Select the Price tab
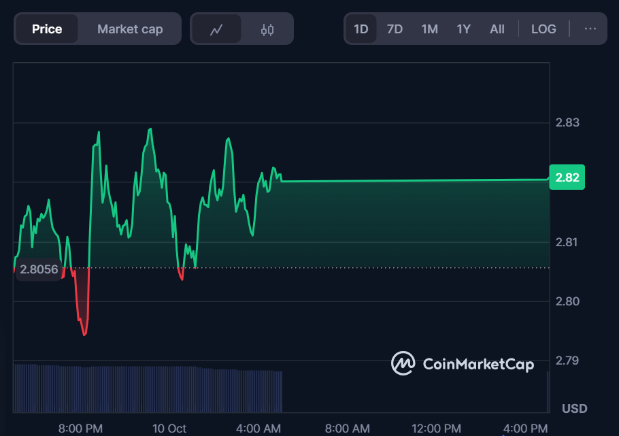The width and height of the screenshot is (619, 436). (47, 29)
